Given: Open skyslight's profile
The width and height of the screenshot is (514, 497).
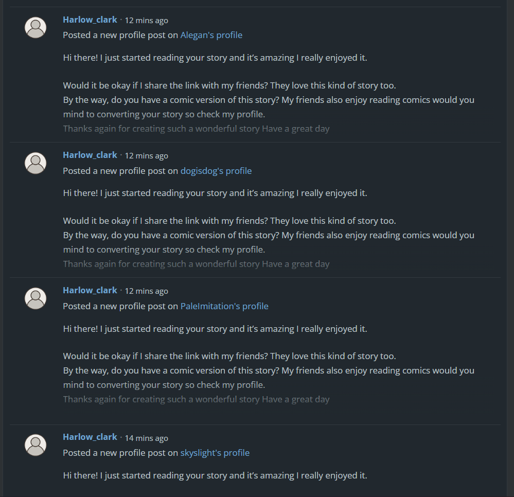Looking at the screenshot, I should pos(215,453).
